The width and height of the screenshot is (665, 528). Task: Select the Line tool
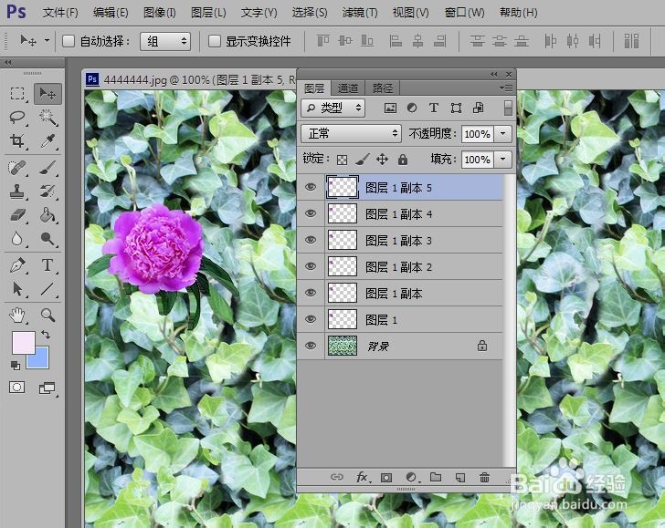pos(47,289)
